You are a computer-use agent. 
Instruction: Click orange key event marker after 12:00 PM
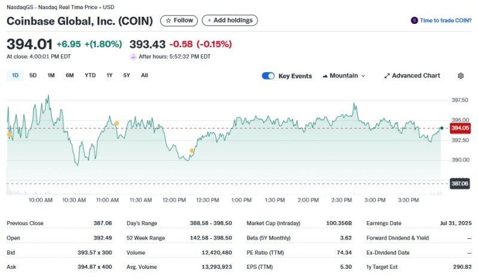click(192, 151)
